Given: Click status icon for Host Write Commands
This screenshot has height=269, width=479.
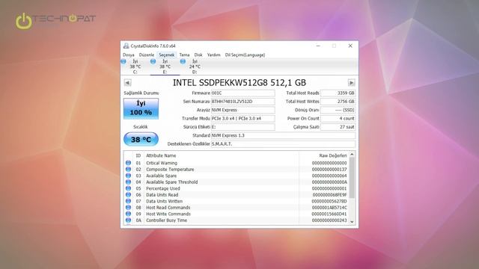Looking at the screenshot, I should point(128,214).
